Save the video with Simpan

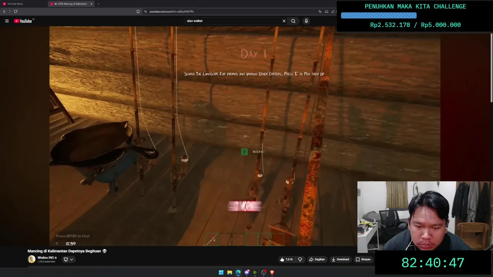(363, 259)
